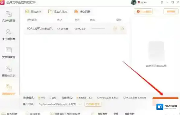Play the PDF文档 file row
Screen dimensions: 180x115
115,29
